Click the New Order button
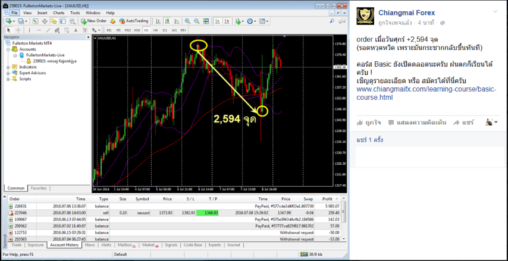This screenshot has width=508, height=261. click(x=93, y=21)
